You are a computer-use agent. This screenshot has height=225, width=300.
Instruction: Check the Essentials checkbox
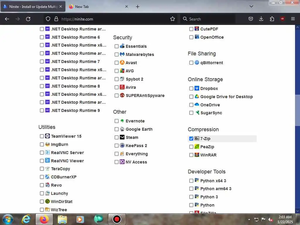pyautogui.click(x=117, y=46)
